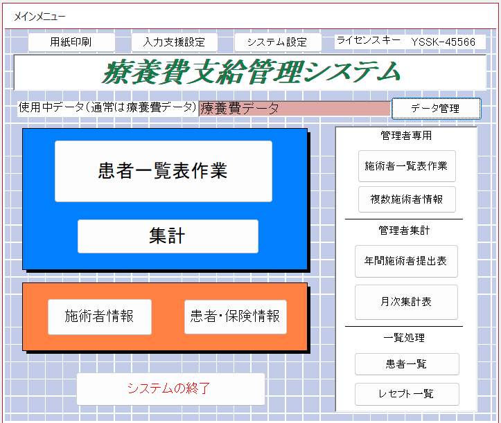This screenshot has width=501, height=423.
Task: Click the 集計 button
Action: (167, 236)
